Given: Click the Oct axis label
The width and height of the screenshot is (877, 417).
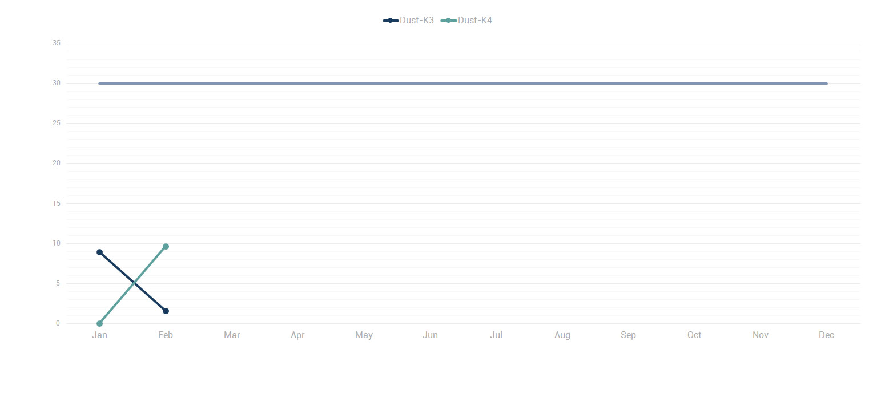Looking at the screenshot, I should 694,335.
